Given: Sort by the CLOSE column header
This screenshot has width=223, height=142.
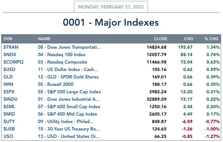Looking at the screenshot, I should (160, 39).
